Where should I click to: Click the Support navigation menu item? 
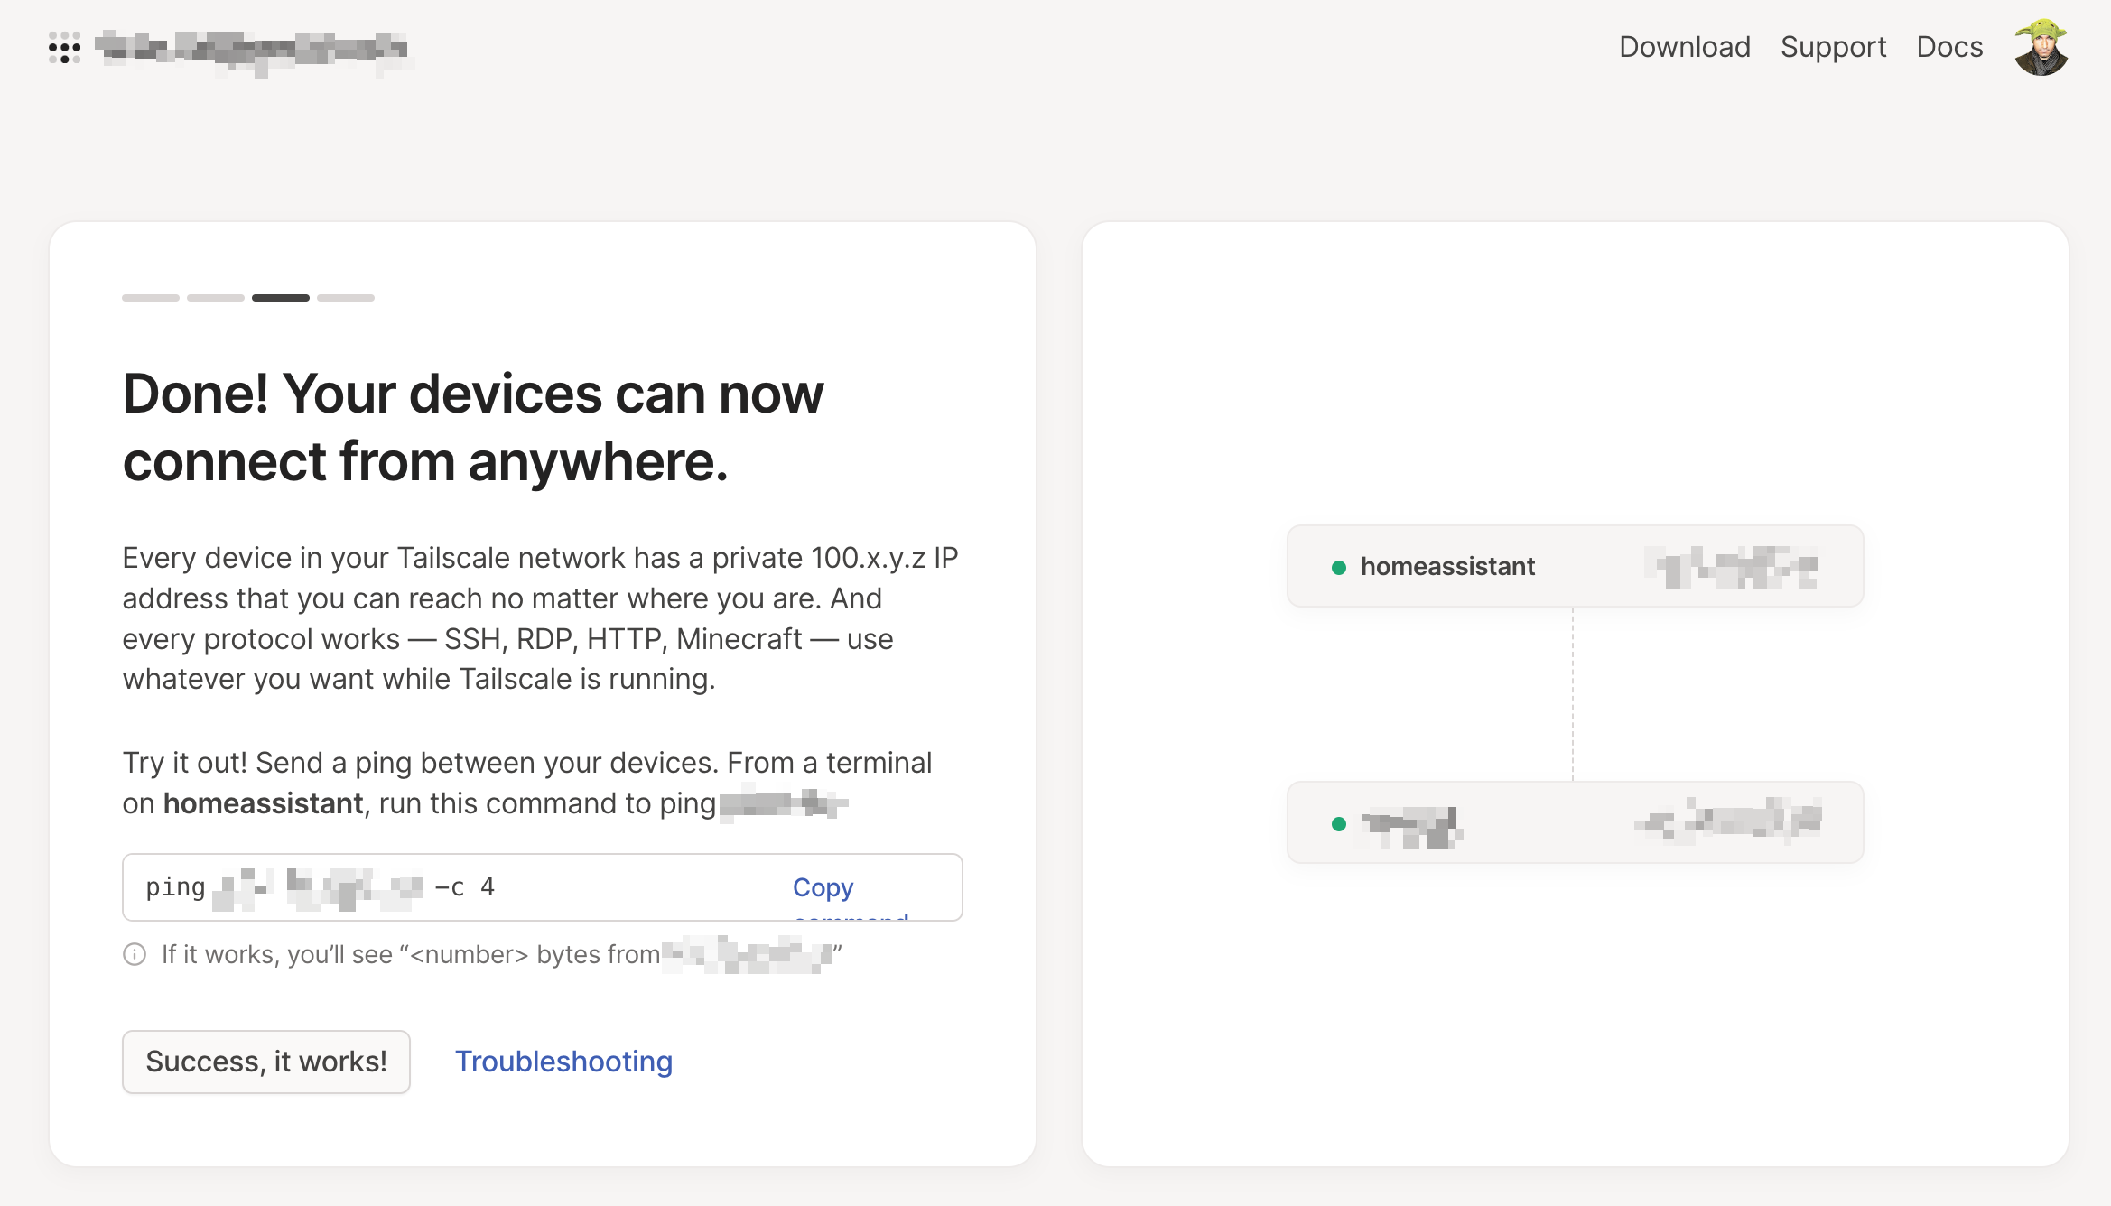pos(1833,48)
